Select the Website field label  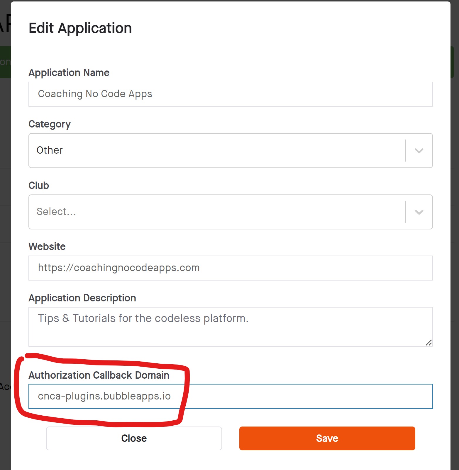47,246
